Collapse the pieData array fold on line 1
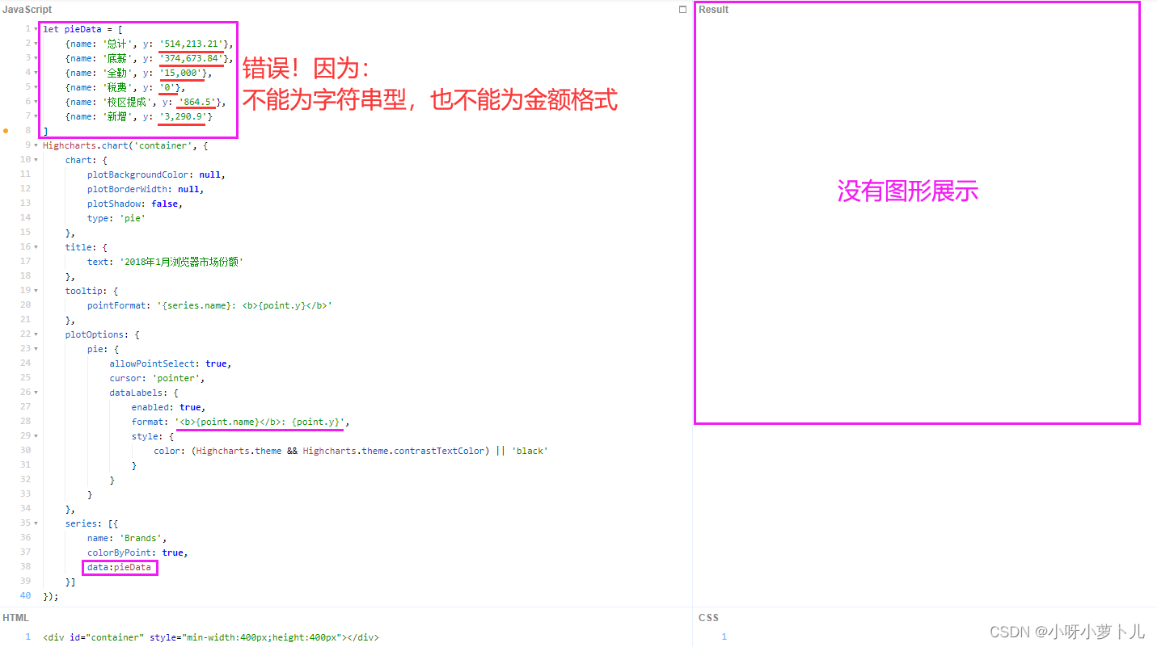 (x=36, y=28)
